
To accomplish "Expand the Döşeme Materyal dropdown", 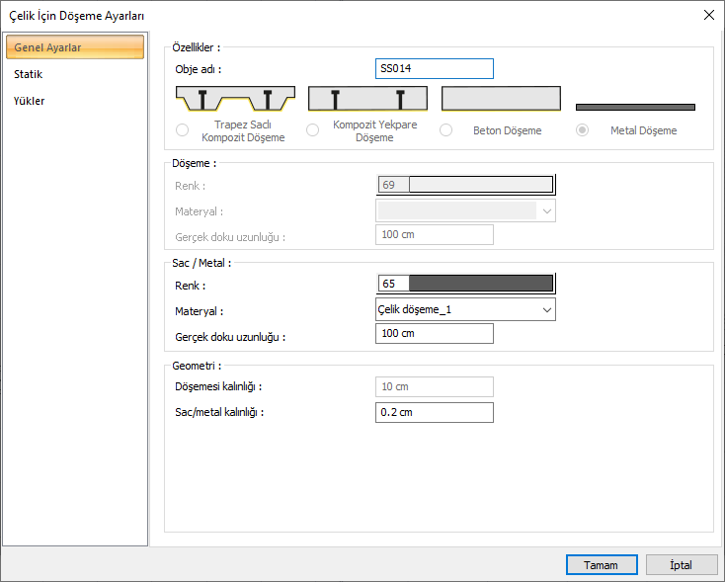I will click(x=465, y=210).
